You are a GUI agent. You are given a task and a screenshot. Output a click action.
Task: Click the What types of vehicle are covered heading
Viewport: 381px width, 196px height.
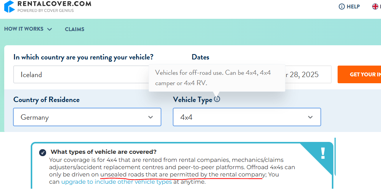tap(104, 152)
